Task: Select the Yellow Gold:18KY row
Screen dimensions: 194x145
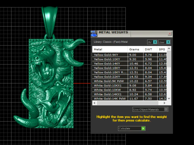Action: (129, 68)
